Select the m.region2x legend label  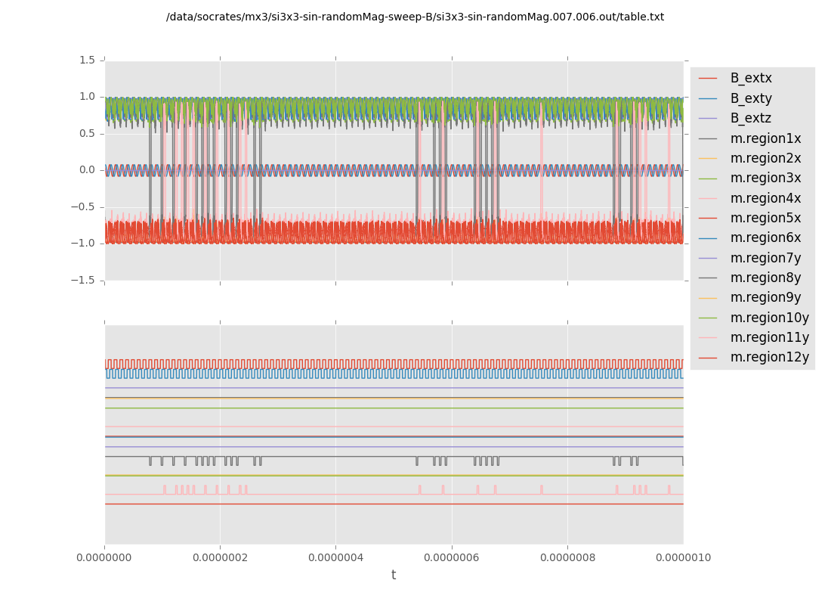765,158
